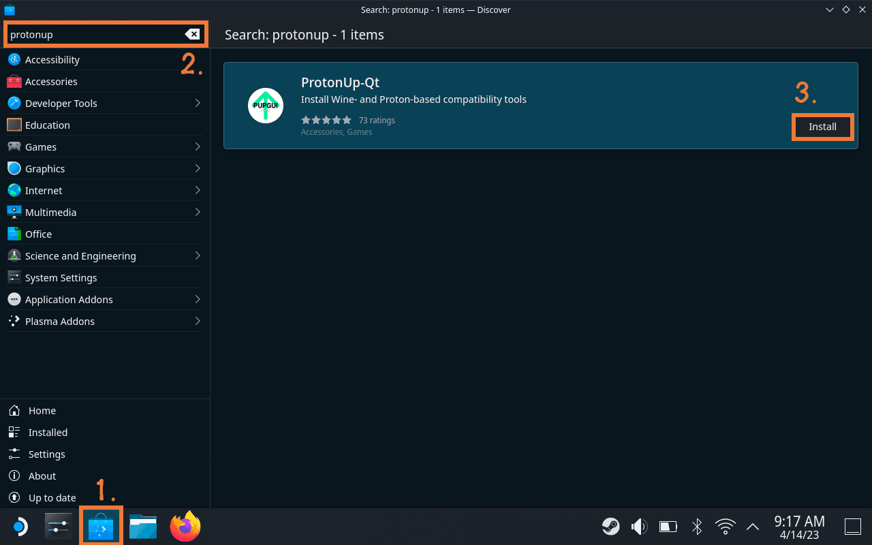Image resolution: width=872 pixels, height=545 pixels.
Task: Open the ProtonUp-Qt app title
Action: tap(340, 82)
